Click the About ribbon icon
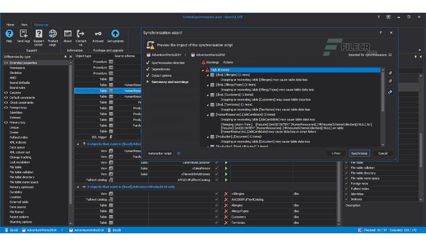 [x=67, y=34]
